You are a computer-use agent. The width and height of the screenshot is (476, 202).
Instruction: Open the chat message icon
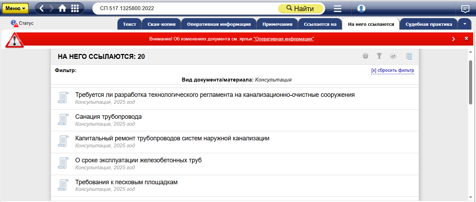click(x=465, y=9)
